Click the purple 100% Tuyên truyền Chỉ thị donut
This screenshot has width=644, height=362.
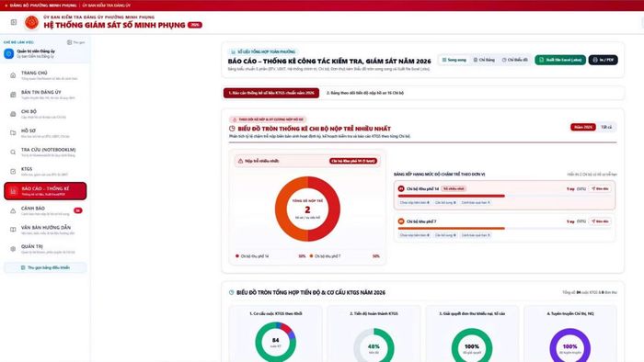pos(570,346)
